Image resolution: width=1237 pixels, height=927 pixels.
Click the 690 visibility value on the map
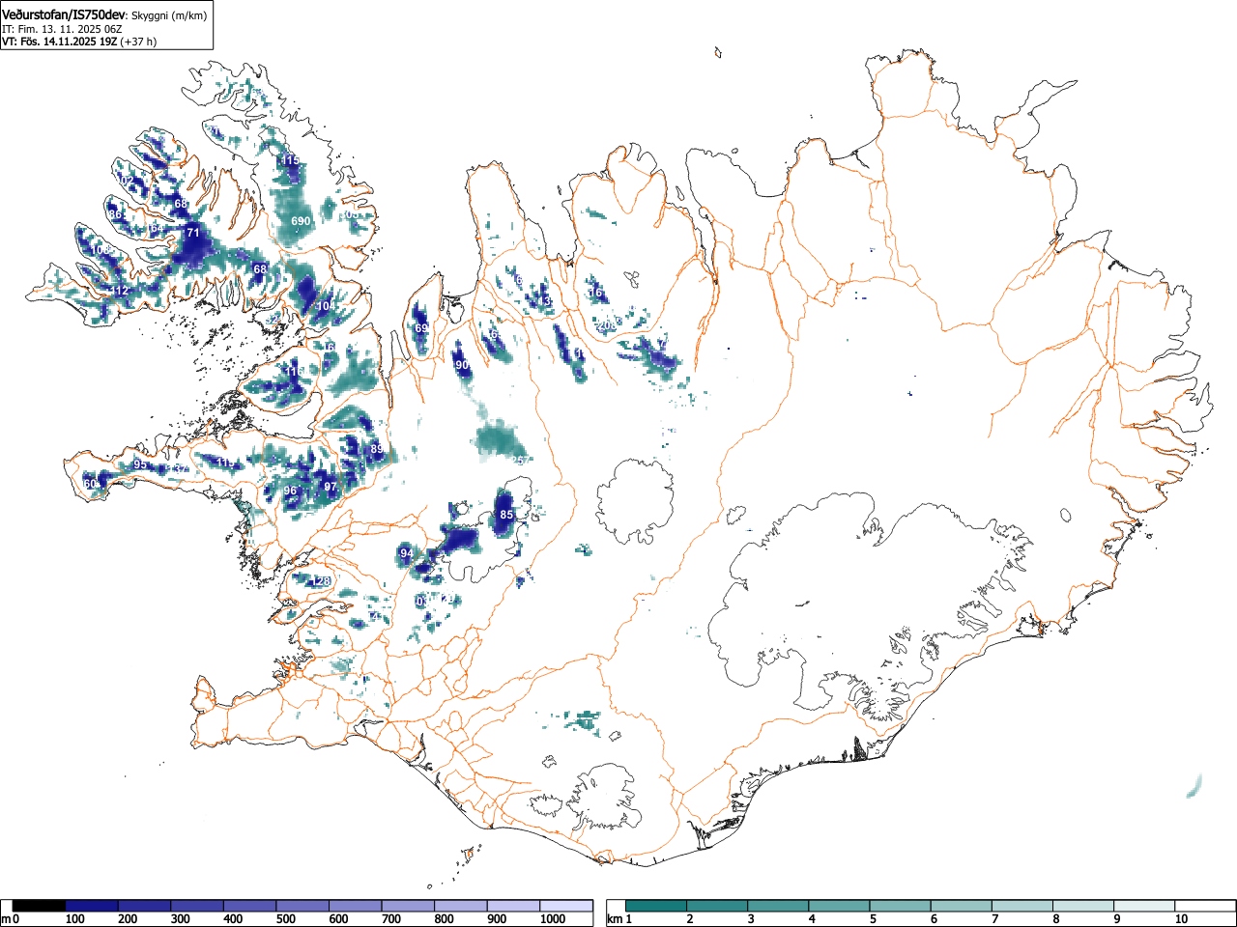301,221
